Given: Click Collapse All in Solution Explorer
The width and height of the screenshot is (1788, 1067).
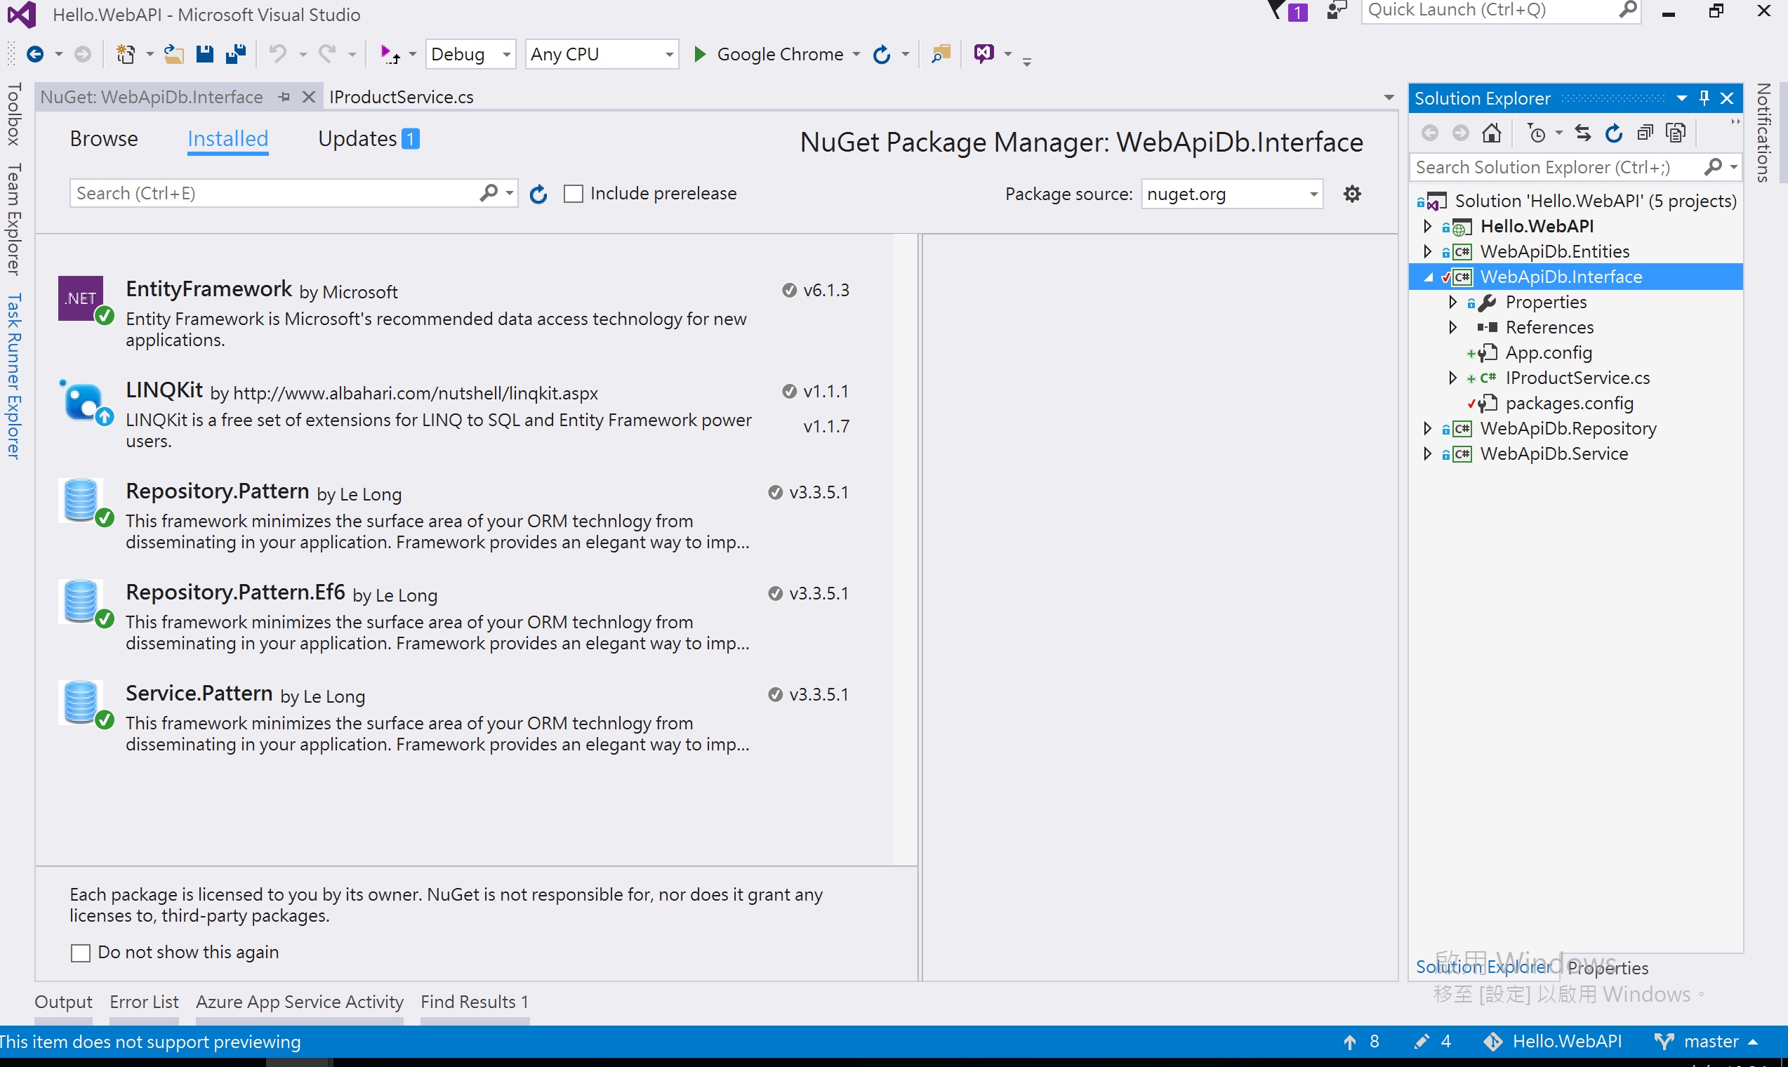Looking at the screenshot, I should pos(1645,133).
